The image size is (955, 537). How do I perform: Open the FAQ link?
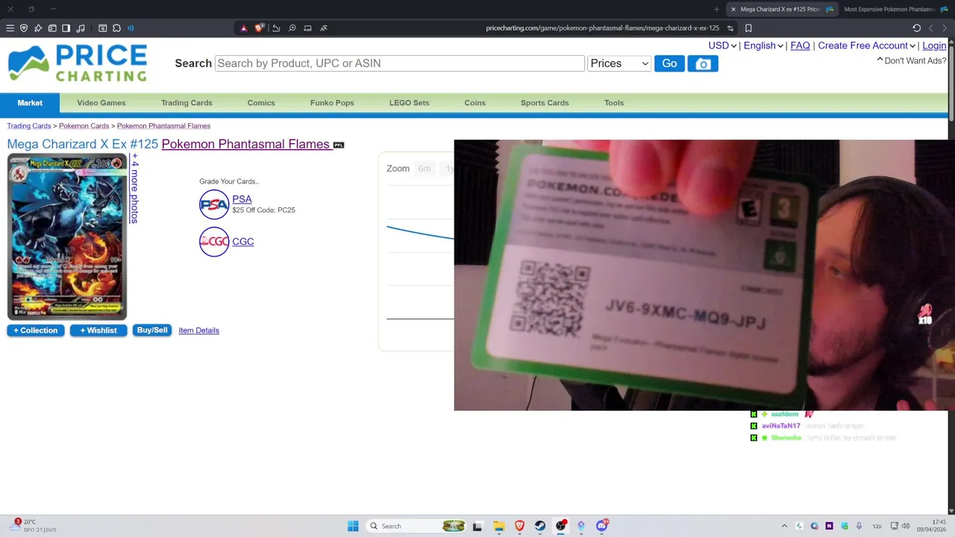(800, 45)
